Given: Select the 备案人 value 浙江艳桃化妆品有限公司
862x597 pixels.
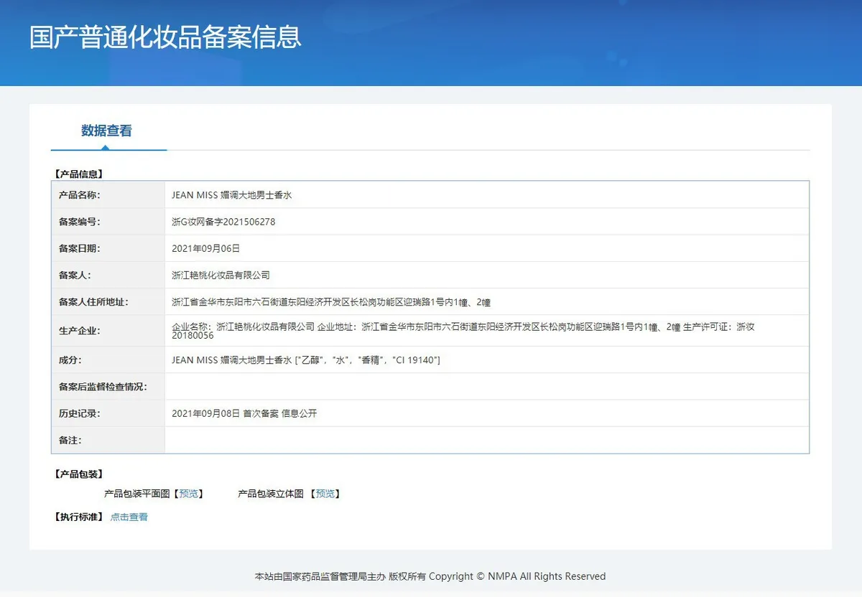Looking at the screenshot, I should tap(221, 275).
